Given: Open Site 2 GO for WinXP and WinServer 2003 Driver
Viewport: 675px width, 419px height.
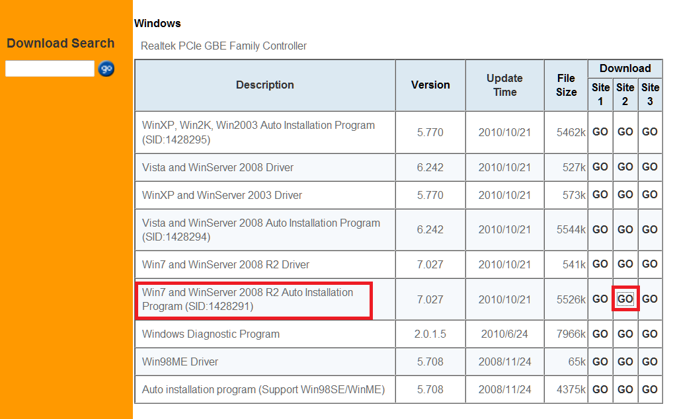Looking at the screenshot, I should point(625,195).
